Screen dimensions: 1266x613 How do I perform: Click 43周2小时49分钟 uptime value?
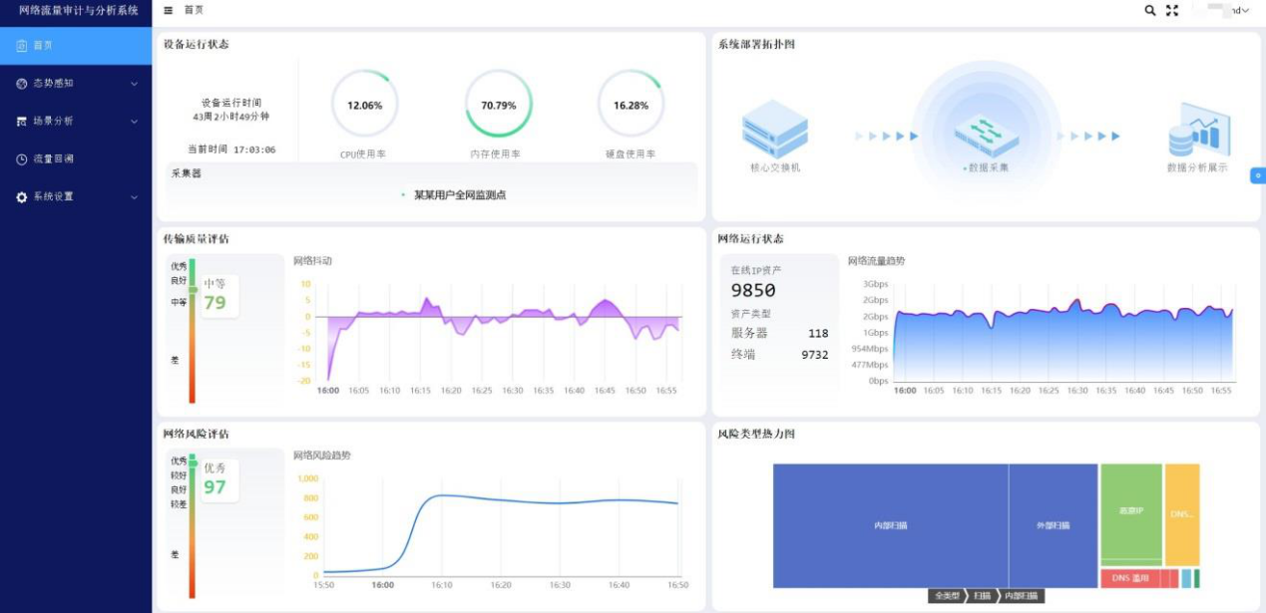(x=230, y=117)
